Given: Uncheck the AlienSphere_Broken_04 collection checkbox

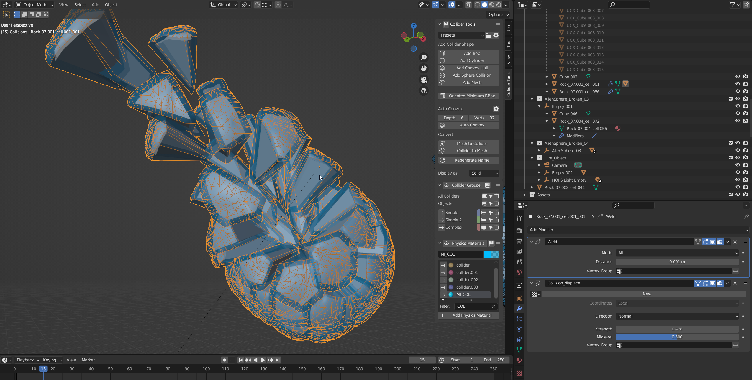Looking at the screenshot, I should 731,143.
